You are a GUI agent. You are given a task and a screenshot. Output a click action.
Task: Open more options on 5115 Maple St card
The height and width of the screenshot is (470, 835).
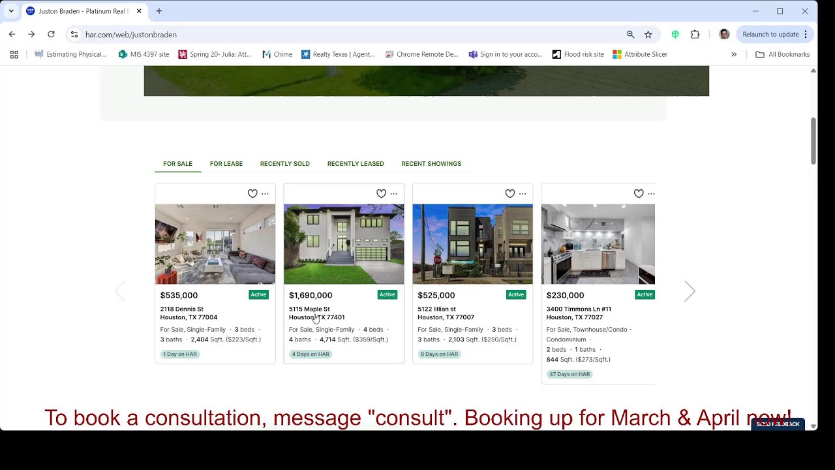(394, 194)
